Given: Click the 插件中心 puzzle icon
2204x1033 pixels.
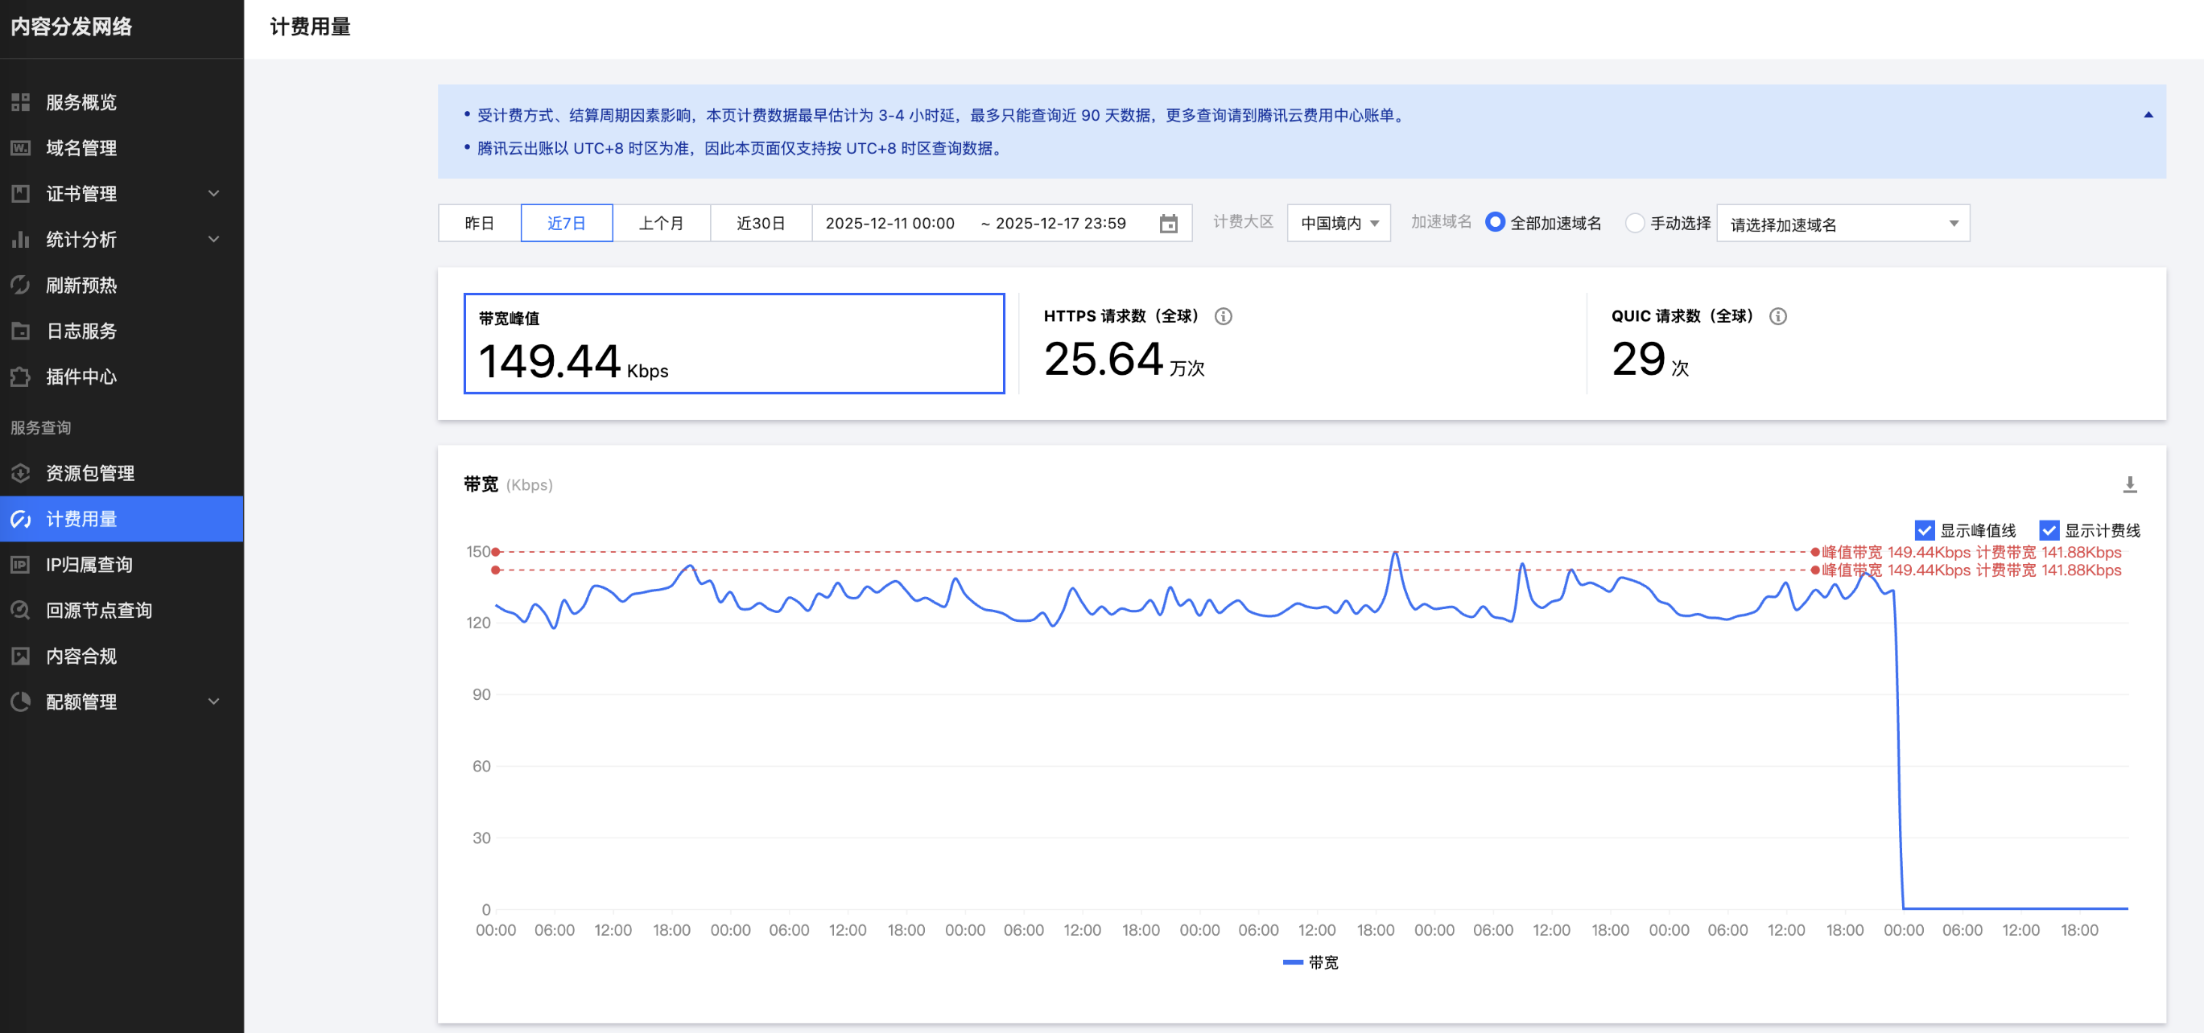Looking at the screenshot, I should pyautogui.click(x=21, y=377).
